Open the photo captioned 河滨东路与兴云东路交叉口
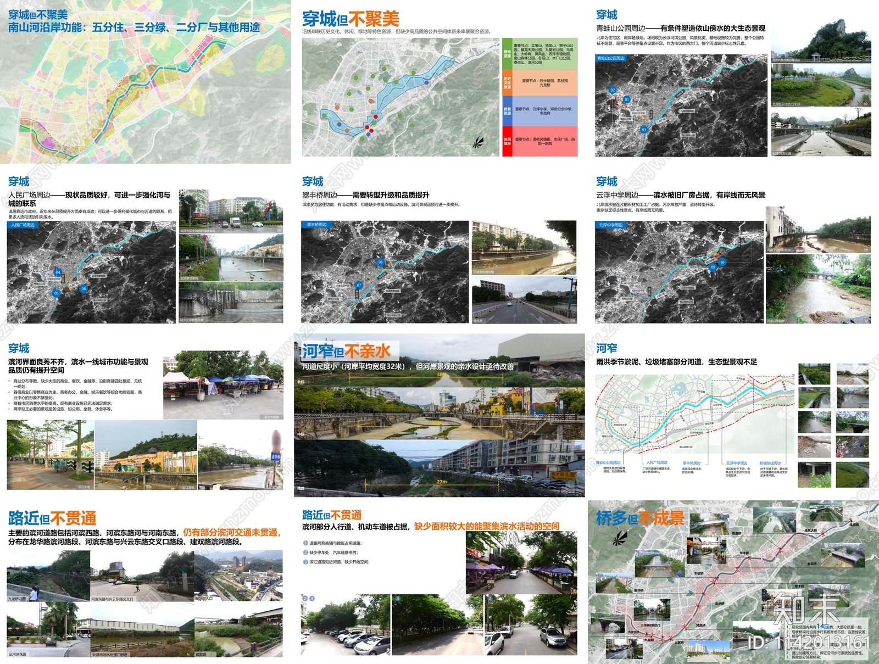Viewport: 879px width, 664px height. (x=142, y=576)
